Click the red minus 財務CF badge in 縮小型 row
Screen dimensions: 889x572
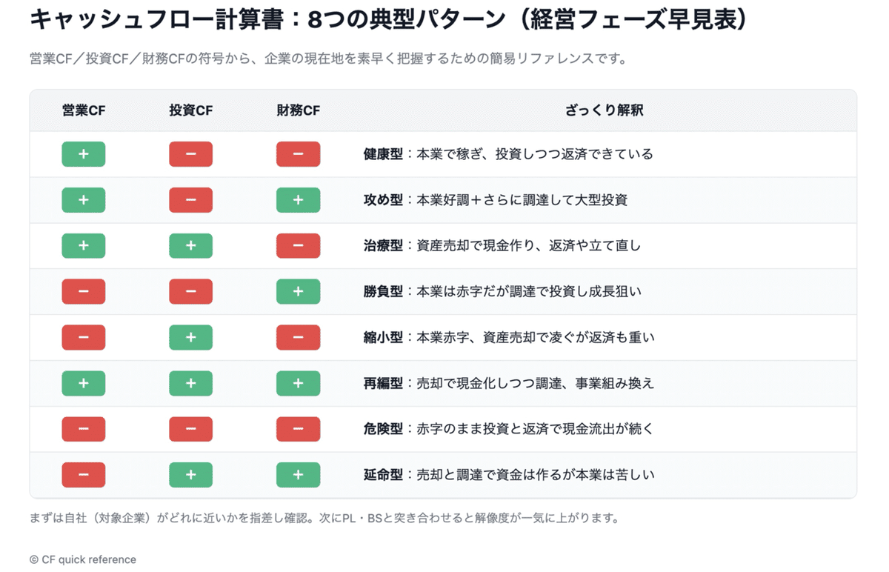click(x=298, y=338)
